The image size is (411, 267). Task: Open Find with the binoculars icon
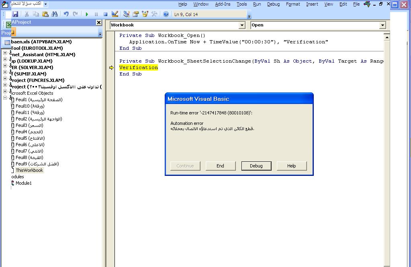coord(55,14)
